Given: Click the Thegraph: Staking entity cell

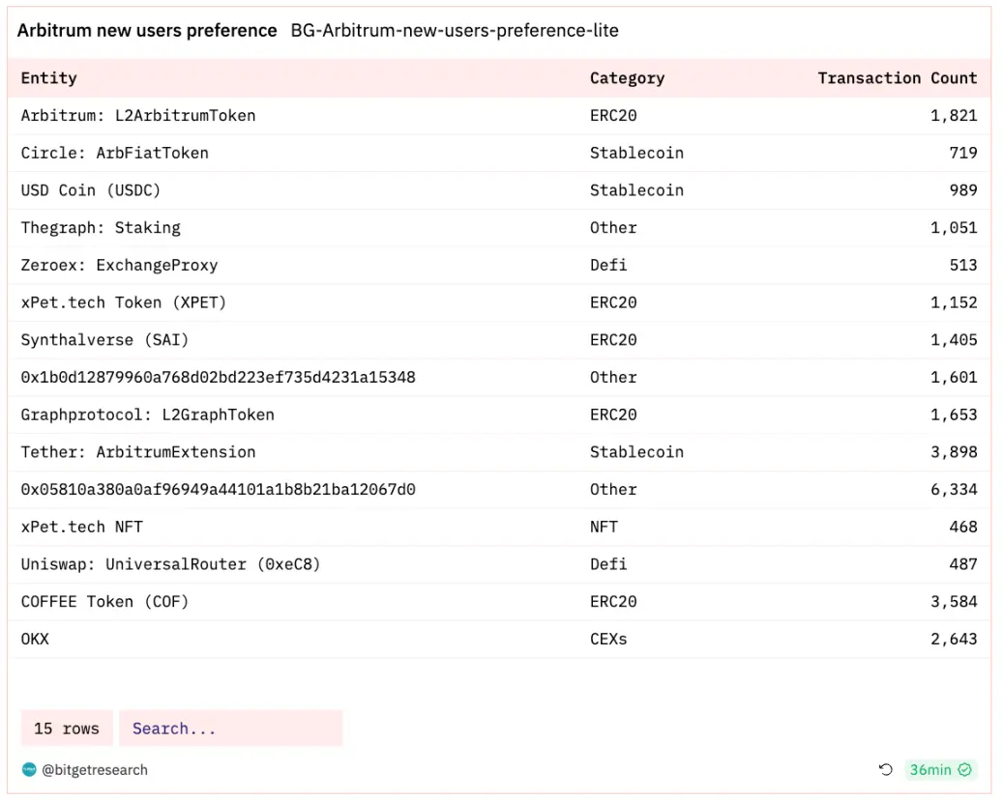Looking at the screenshot, I should 101,228.
